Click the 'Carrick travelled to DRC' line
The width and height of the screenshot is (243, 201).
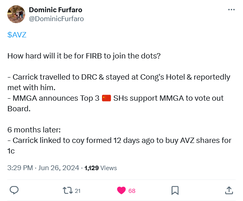(119, 82)
